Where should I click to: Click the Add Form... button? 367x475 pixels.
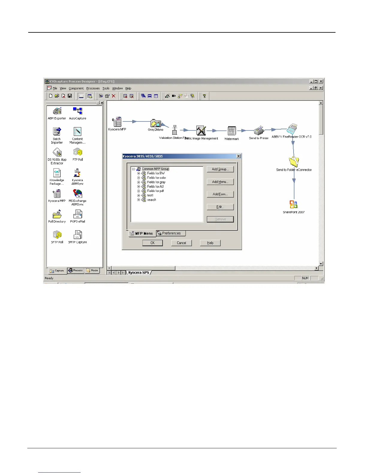220,194
